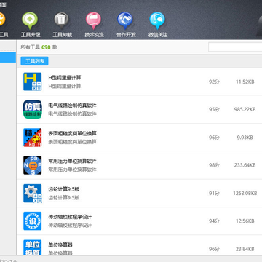Click the 合作开发 label
This screenshot has width=262, height=262.
126,35
